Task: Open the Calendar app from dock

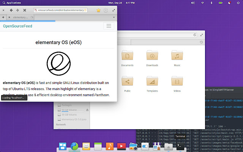Action: 98,146
